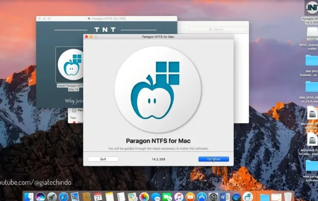Image resolution: width=318 pixels, height=201 pixels.
Task: Click the Paragon NTFS 14.2.359 window title
Action: [x=109, y=19]
